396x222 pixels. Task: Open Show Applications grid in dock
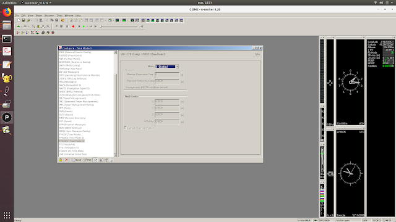(x=7, y=215)
